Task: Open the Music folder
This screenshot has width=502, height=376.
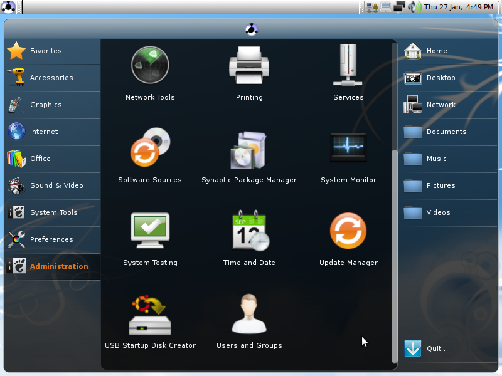Action: 448,159
